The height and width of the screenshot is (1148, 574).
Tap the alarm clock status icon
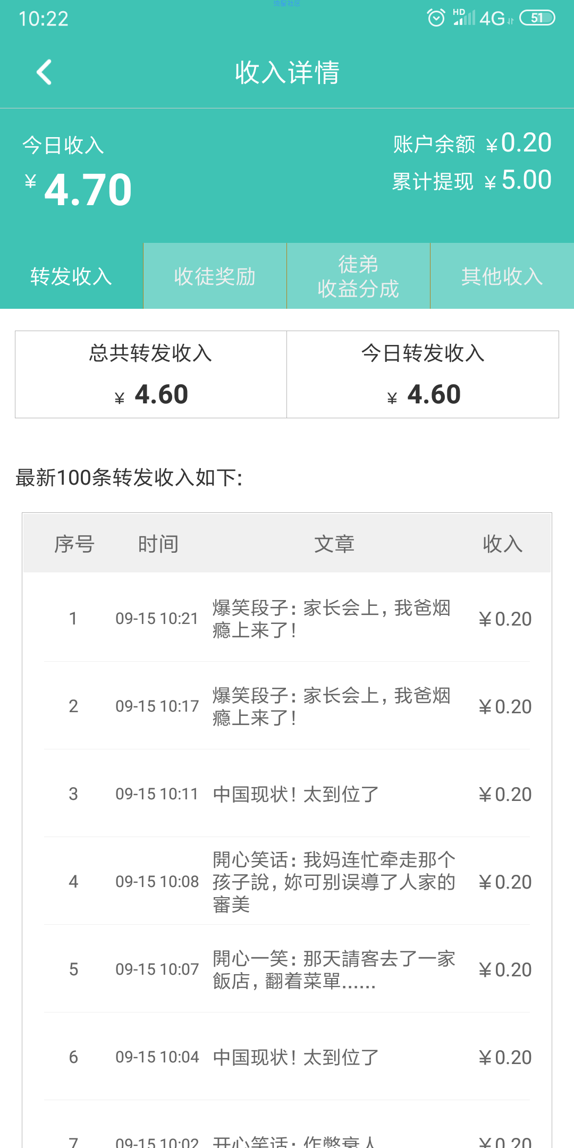tap(436, 18)
